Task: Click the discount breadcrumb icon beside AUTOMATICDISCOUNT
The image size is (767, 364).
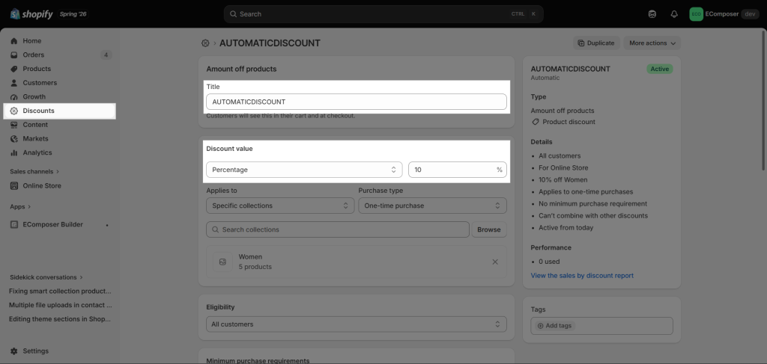Action: coord(205,43)
